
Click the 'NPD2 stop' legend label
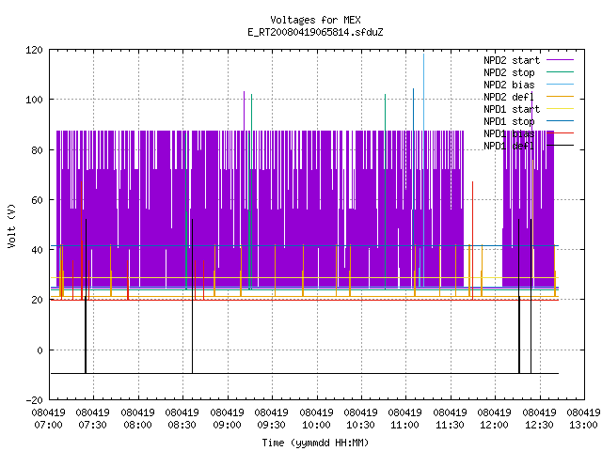[x=509, y=72]
